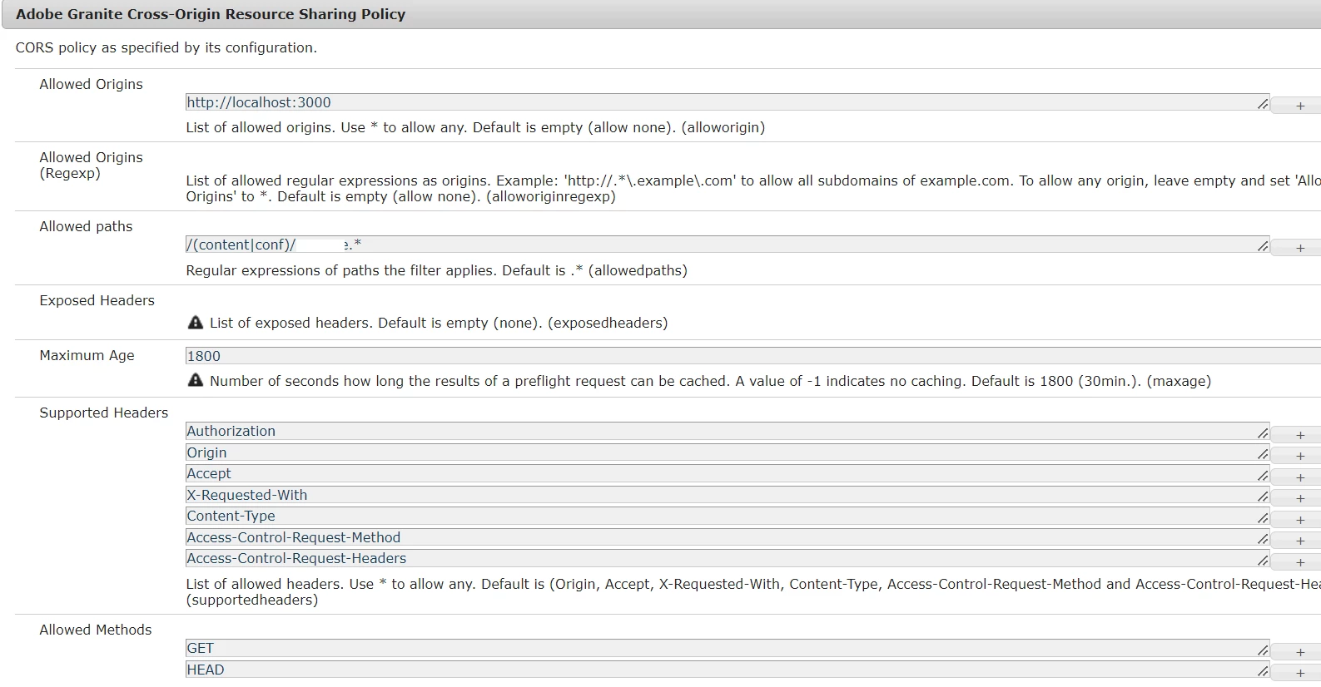Click the 'CORS policy as specified' description text
Screen dimensions: 1321x687
[166, 47]
